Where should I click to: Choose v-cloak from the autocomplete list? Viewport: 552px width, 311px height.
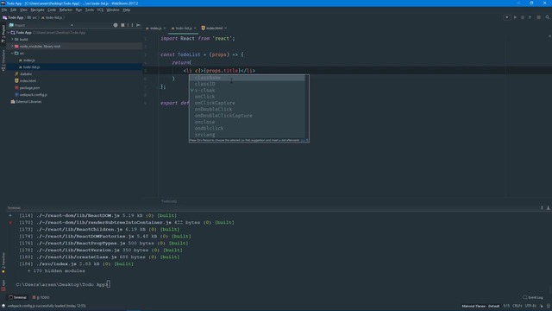248,90
